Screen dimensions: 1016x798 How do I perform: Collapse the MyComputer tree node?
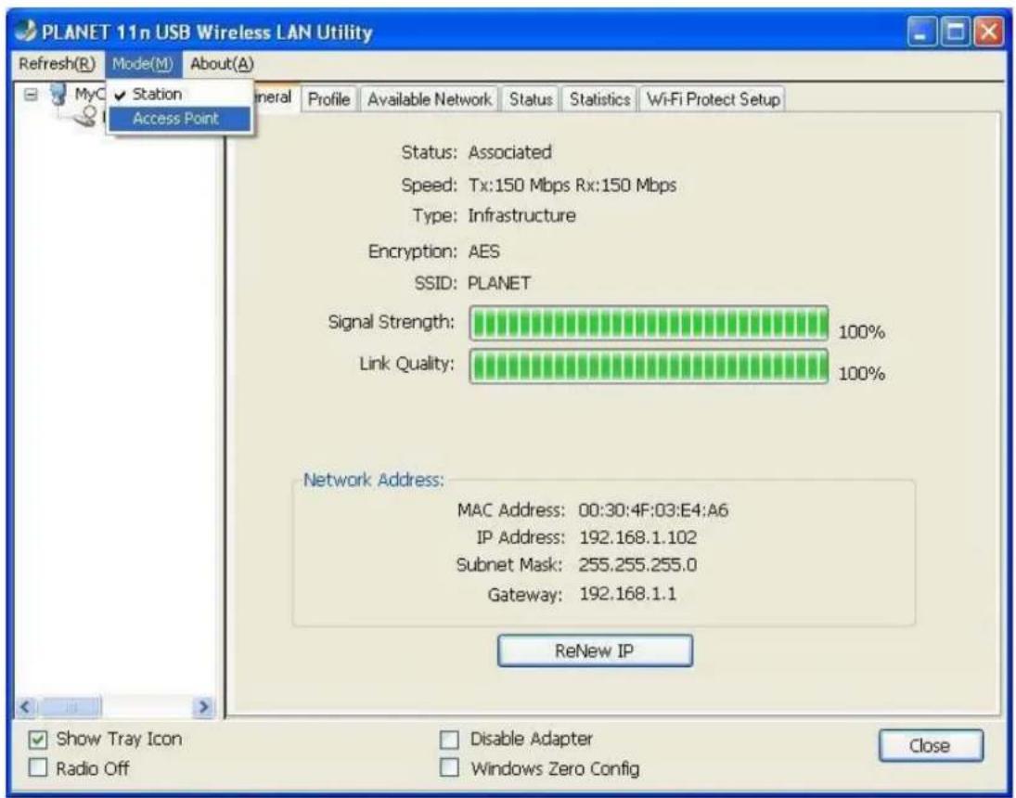click(31, 95)
